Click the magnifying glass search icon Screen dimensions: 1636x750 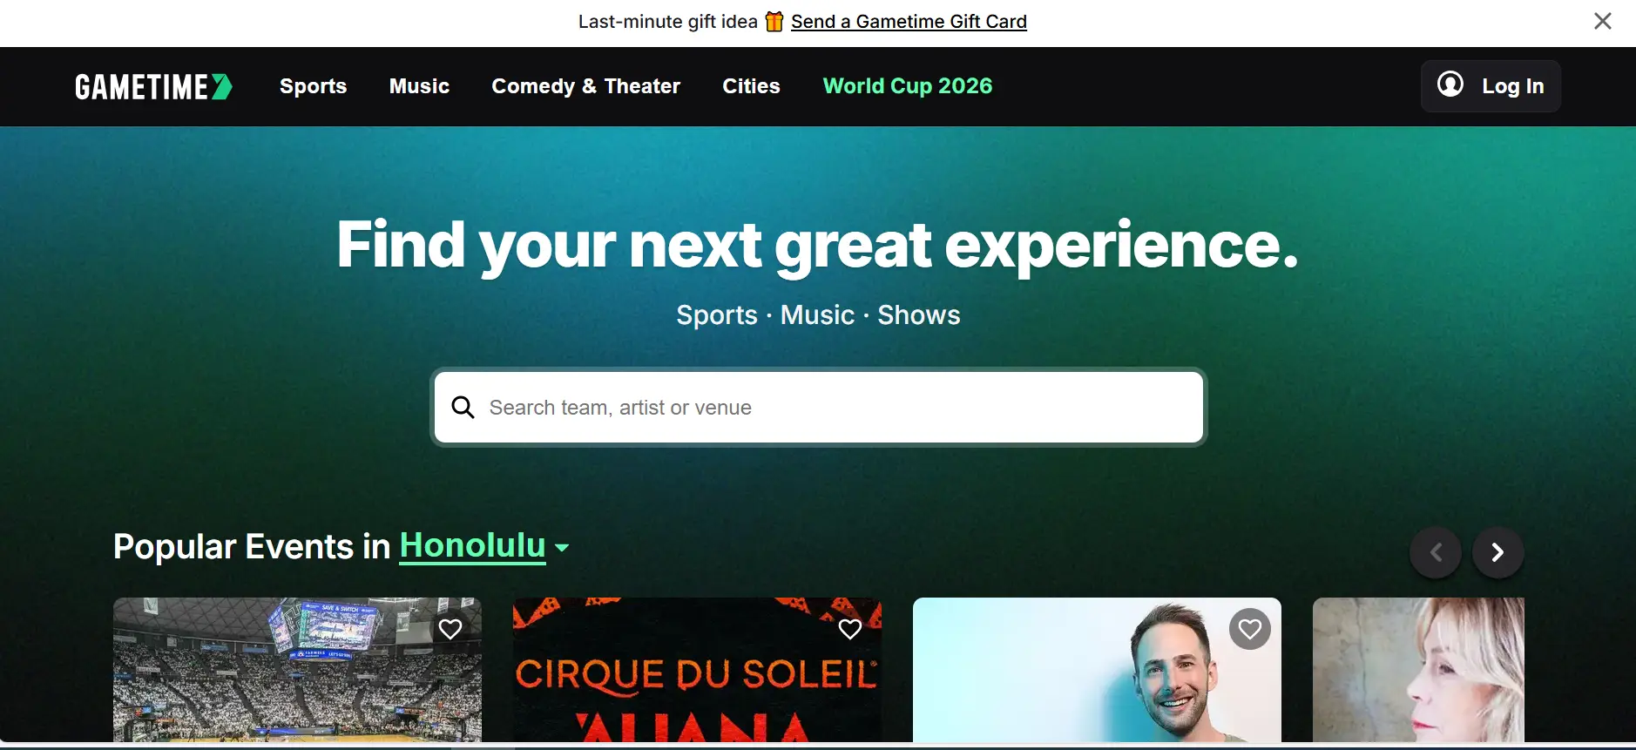(x=463, y=407)
